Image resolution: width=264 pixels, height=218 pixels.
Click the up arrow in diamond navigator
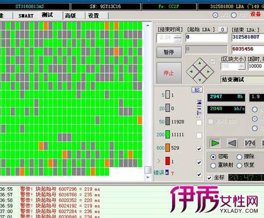pos(200,63)
